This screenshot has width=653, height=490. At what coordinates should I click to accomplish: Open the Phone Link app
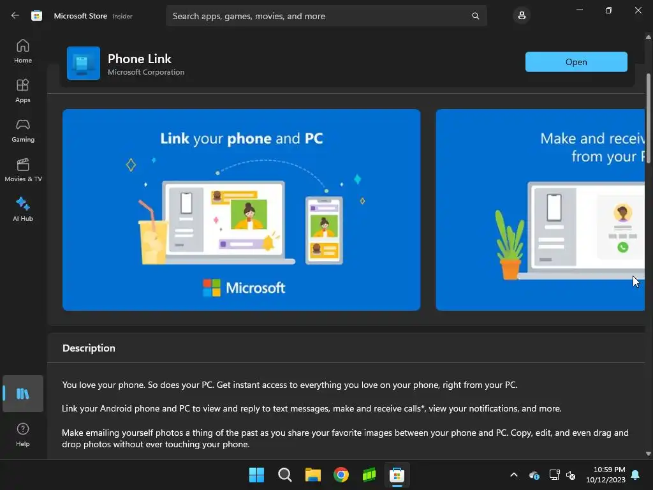tap(576, 62)
